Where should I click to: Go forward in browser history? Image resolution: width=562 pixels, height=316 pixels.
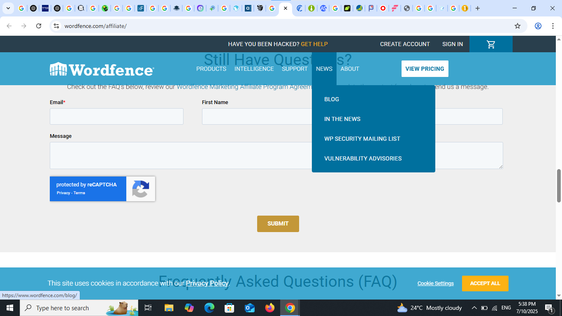point(24,26)
